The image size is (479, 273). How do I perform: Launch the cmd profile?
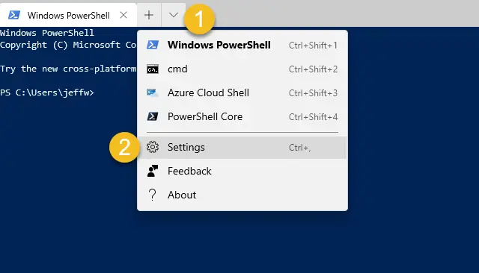tap(242, 69)
